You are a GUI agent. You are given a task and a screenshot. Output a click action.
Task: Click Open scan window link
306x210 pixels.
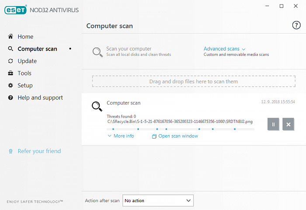point(178,136)
